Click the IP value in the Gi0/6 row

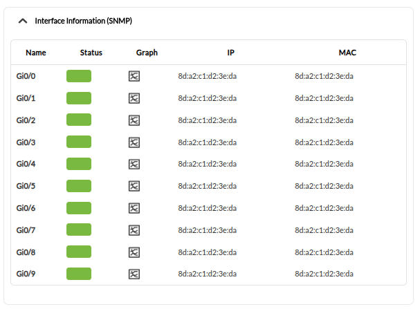click(x=208, y=208)
